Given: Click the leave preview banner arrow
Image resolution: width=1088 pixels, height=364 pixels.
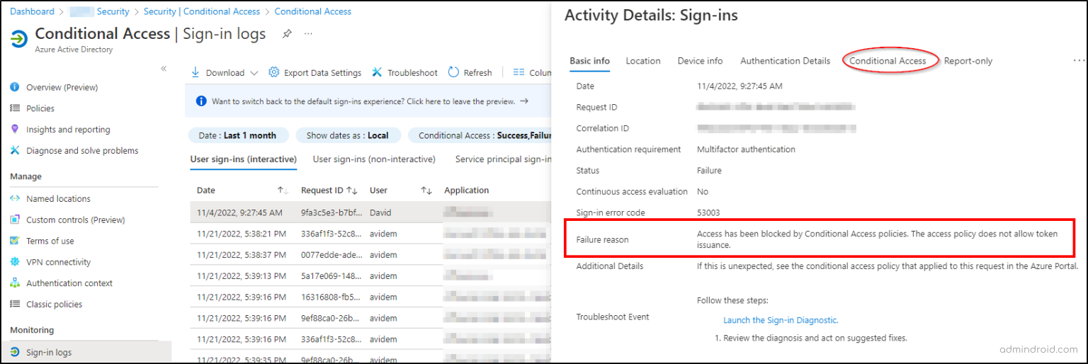Looking at the screenshot, I should [x=524, y=101].
